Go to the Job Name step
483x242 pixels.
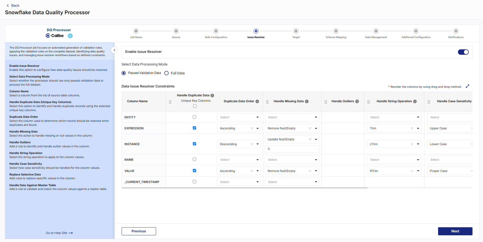[x=136, y=34]
